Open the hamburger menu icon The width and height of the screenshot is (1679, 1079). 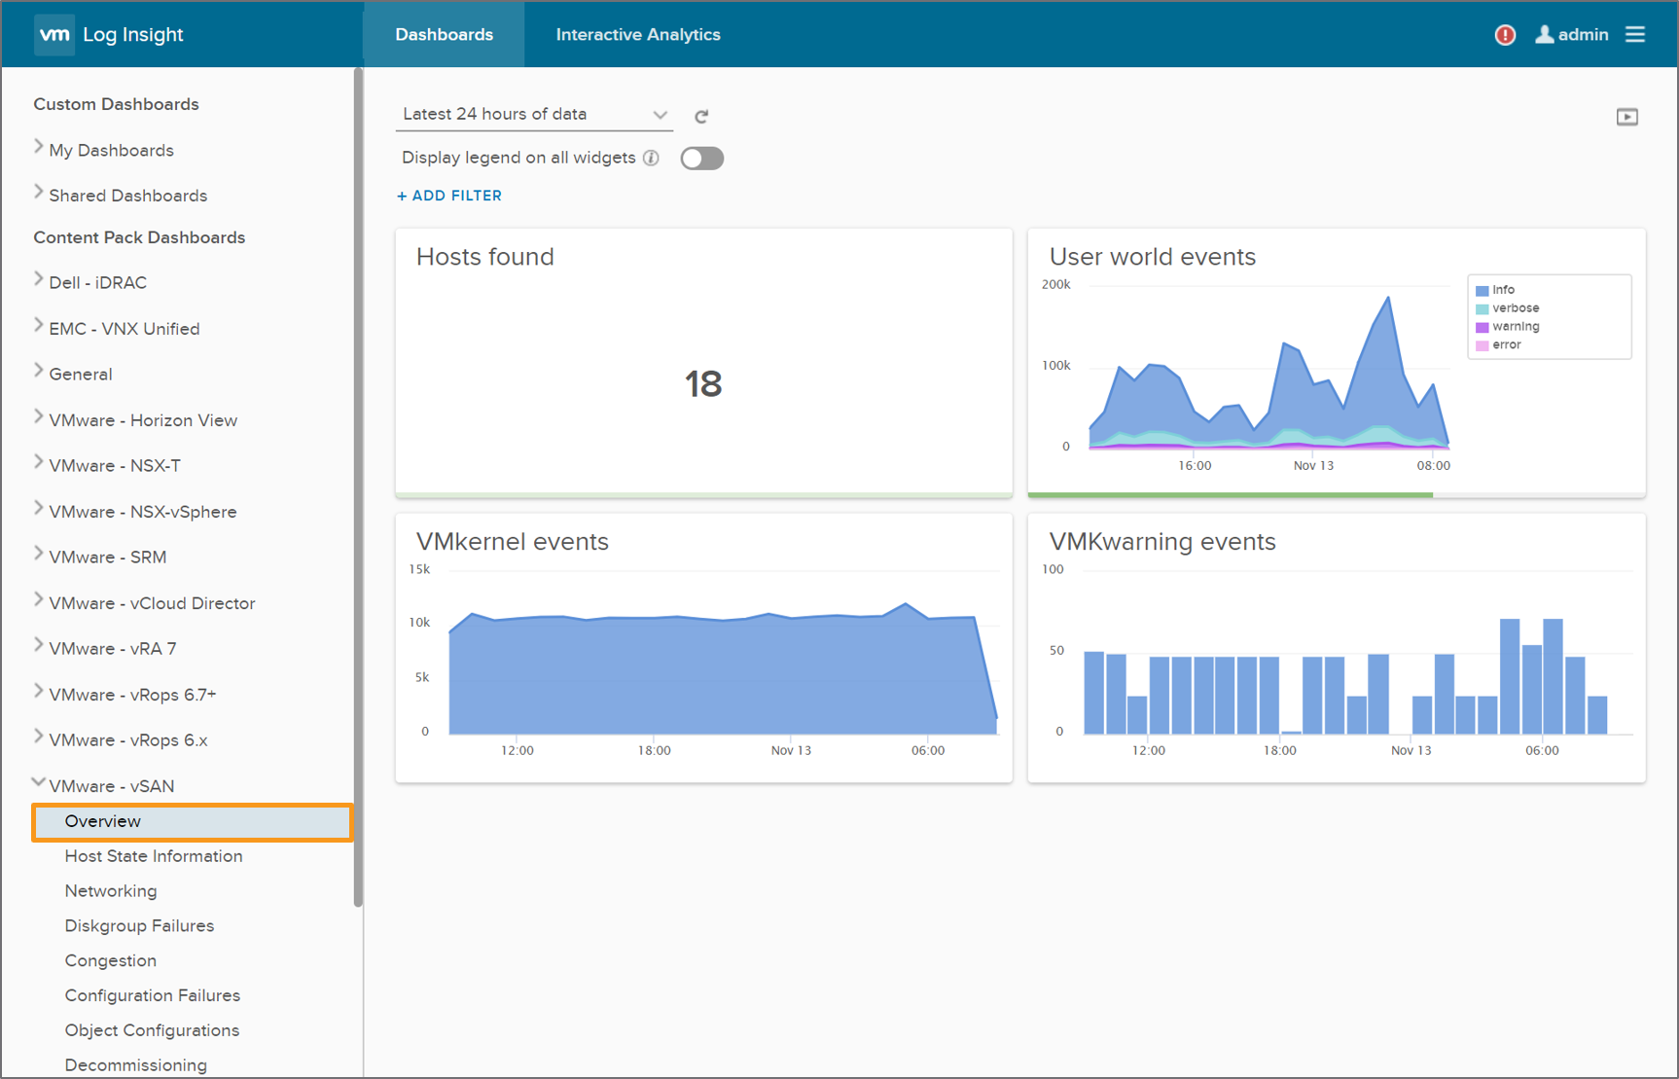(1635, 35)
